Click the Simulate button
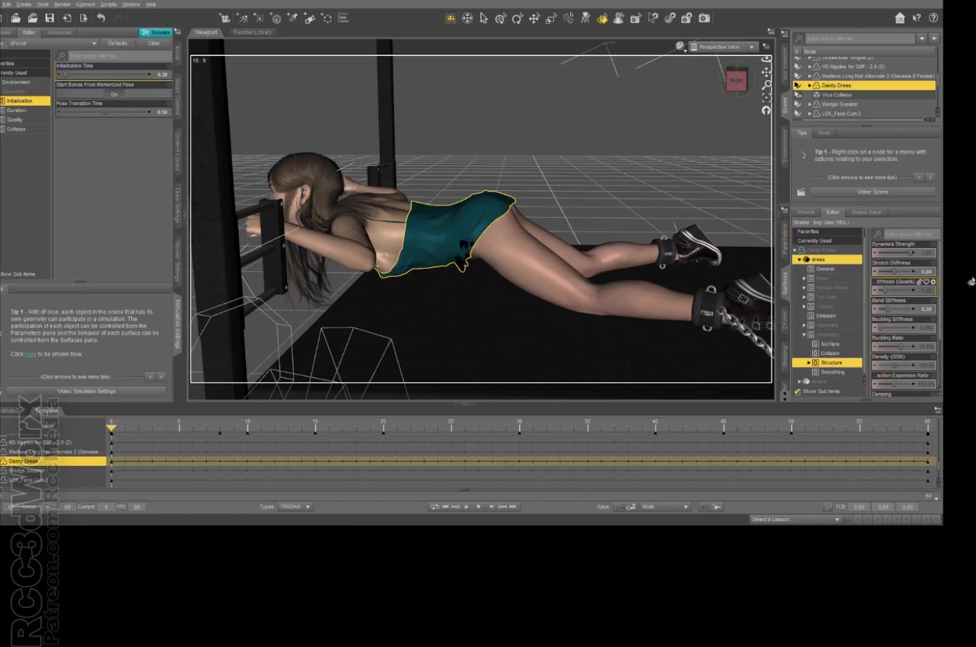 click(156, 32)
